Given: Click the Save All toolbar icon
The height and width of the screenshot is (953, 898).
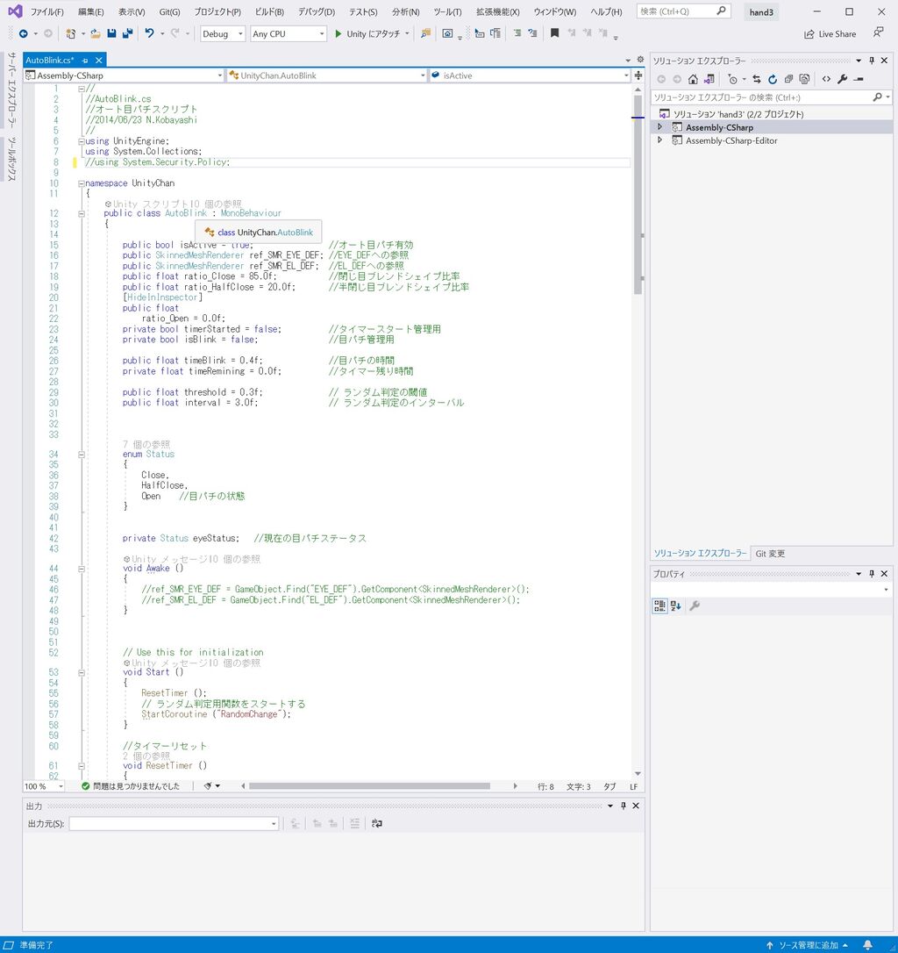Looking at the screenshot, I should [x=127, y=33].
